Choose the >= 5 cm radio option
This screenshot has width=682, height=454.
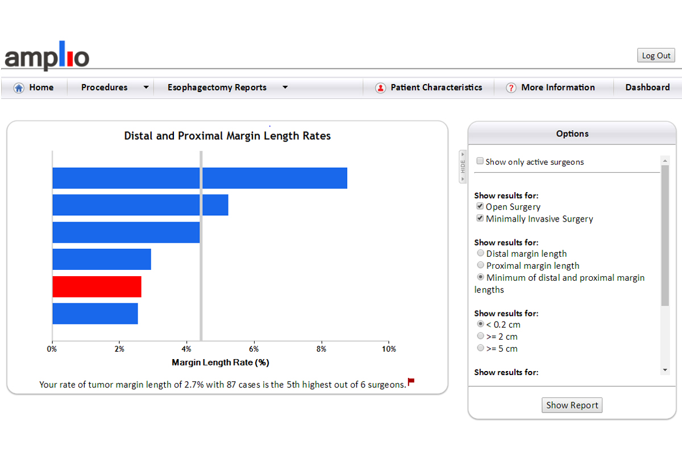481,348
